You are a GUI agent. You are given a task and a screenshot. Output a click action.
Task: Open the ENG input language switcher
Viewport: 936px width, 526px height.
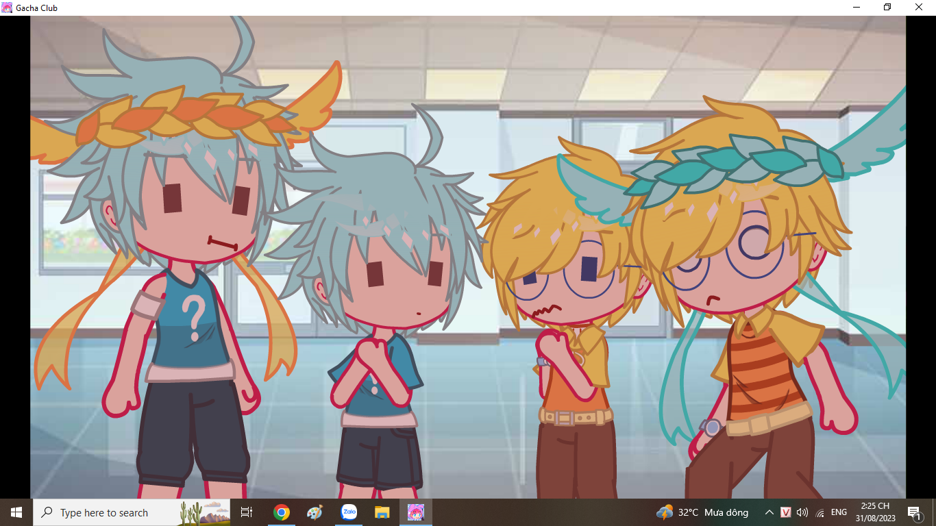pos(839,512)
